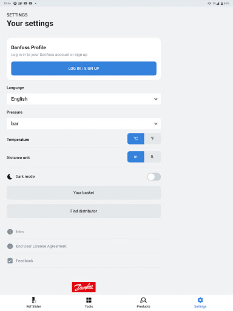This screenshot has height=311, width=233.
Task: Toggle the Dark mode switch
Action: pos(154,177)
